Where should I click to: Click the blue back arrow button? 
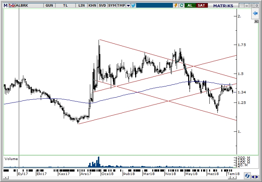click(255, 13)
